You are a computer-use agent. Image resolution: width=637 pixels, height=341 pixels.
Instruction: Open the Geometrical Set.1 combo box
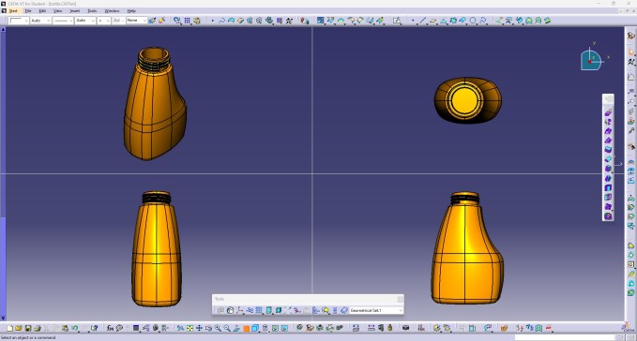point(376,310)
